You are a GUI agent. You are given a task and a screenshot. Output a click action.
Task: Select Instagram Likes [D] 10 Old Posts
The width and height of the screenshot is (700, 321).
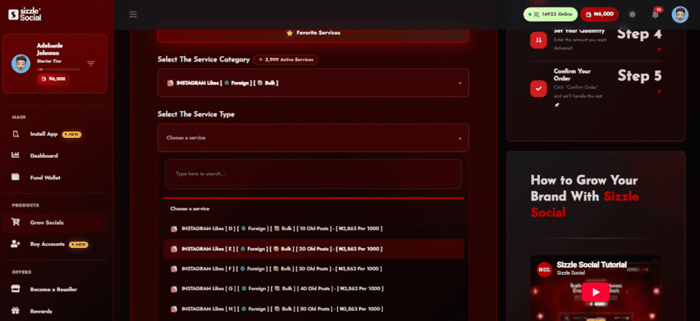pyautogui.click(x=313, y=229)
